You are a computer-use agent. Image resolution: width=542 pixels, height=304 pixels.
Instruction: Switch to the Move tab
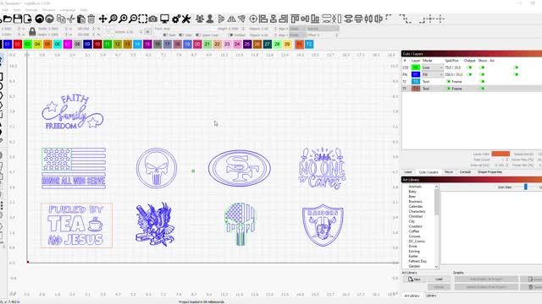449,172
